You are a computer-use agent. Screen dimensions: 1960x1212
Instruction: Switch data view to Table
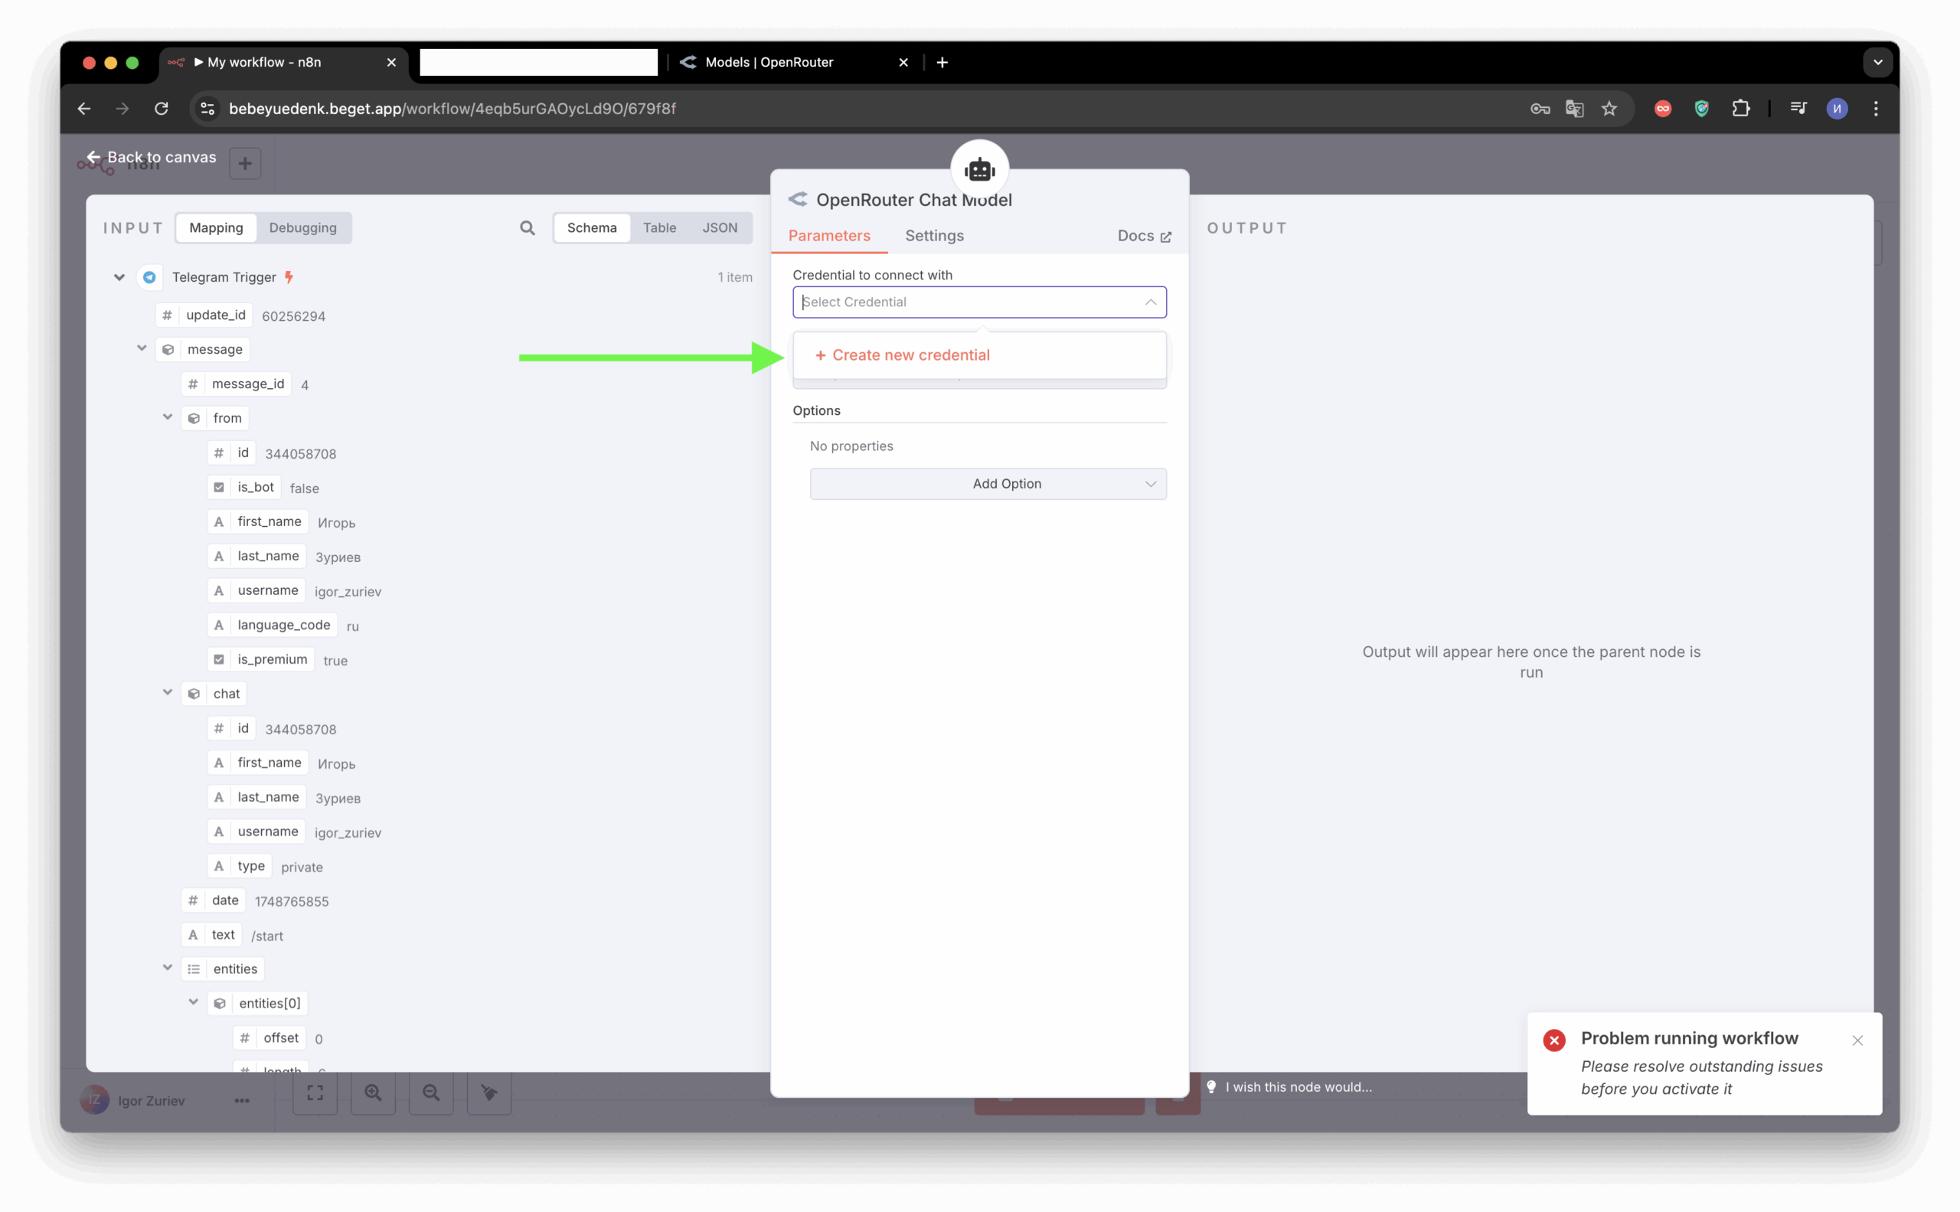click(x=659, y=227)
